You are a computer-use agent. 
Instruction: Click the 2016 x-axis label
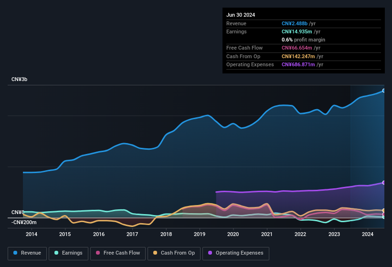(99, 234)
